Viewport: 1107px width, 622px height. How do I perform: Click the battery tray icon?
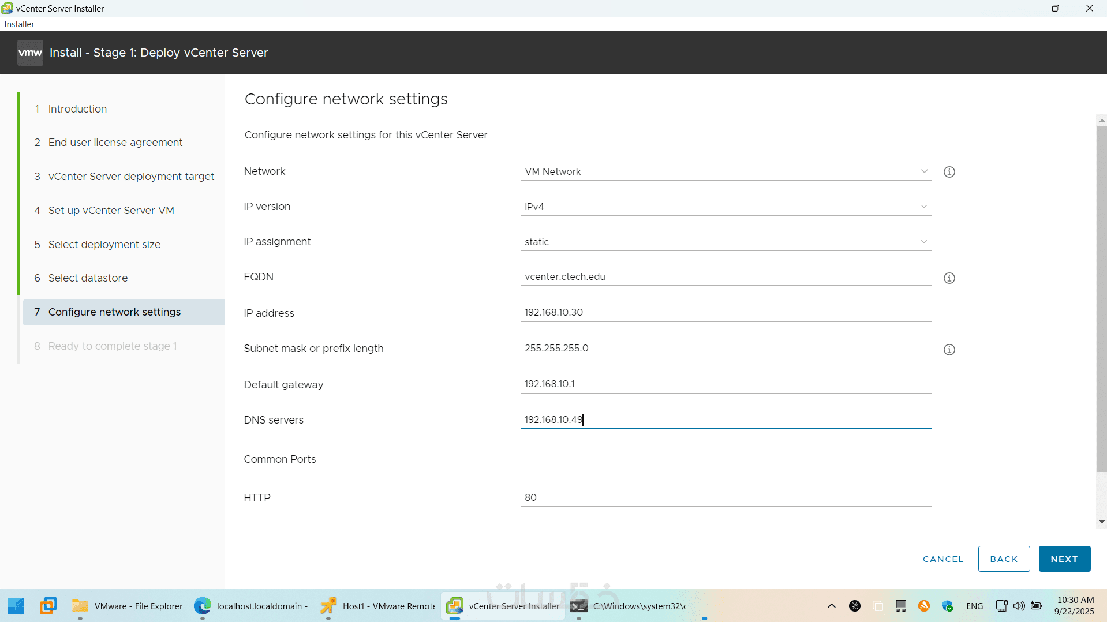click(1037, 606)
